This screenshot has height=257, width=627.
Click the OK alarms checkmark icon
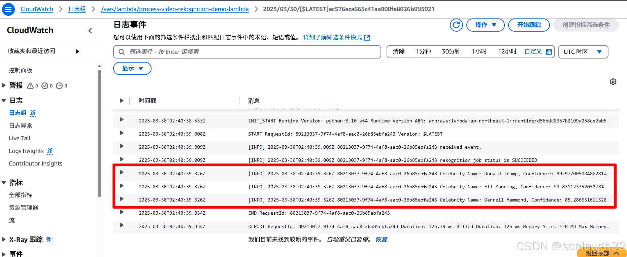click(x=45, y=86)
